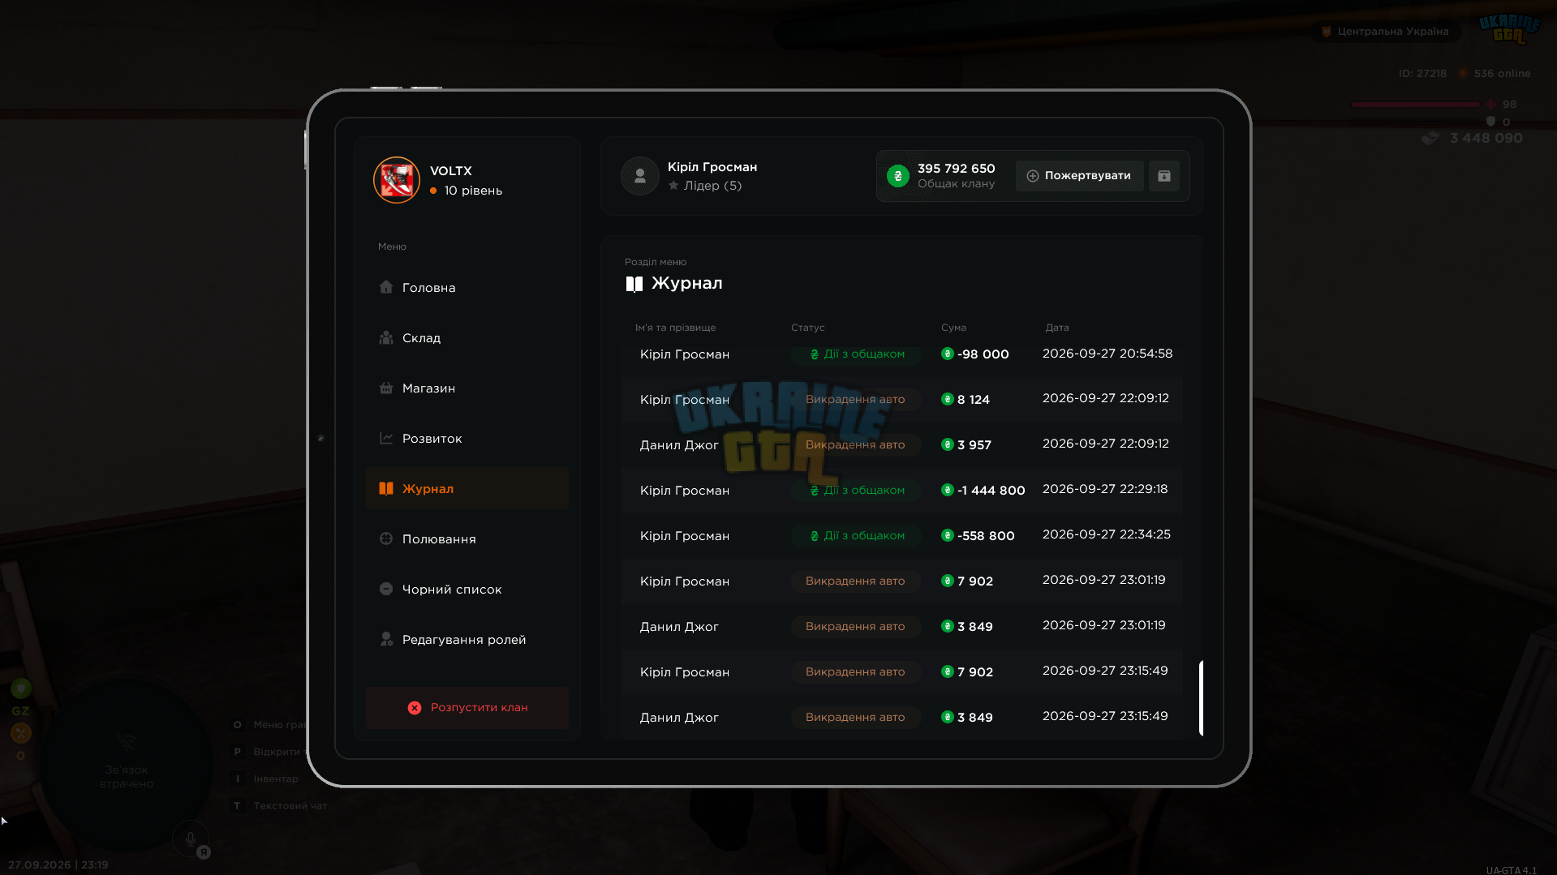Click the Дії з общаком status tag at 20:54:58
This screenshot has height=875, width=1557.
pos(857,354)
